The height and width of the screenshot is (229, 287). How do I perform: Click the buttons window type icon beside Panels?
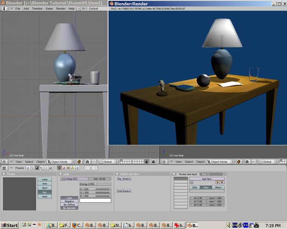pyautogui.click(x=4, y=168)
